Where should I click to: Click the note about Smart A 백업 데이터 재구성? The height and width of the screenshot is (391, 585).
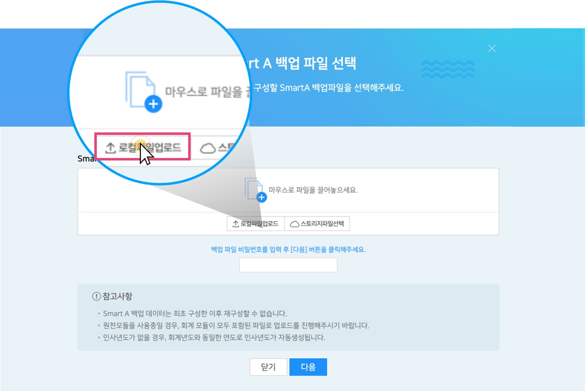pyautogui.click(x=195, y=313)
